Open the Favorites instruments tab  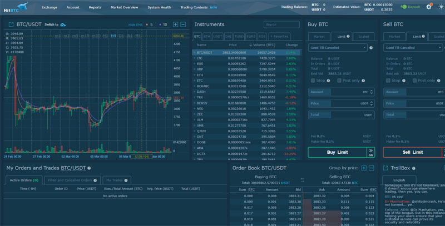[x=279, y=37]
